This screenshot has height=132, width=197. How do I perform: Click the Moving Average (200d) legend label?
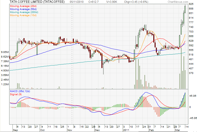(x=24, y=12)
